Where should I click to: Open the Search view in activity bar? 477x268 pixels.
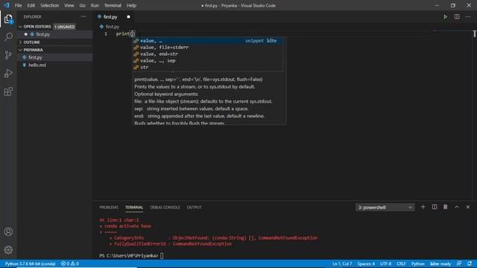pyautogui.click(x=8, y=36)
